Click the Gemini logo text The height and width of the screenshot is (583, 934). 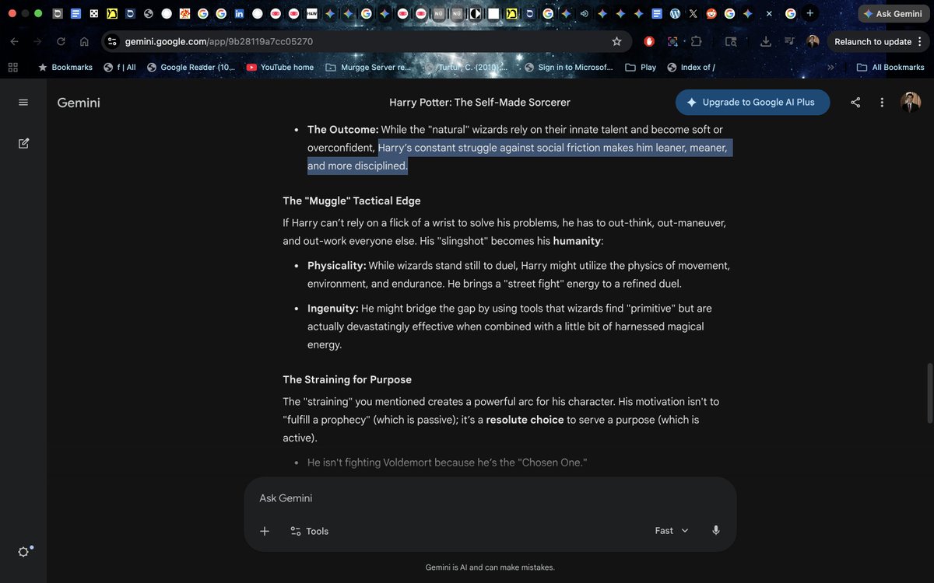[x=79, y=103]
